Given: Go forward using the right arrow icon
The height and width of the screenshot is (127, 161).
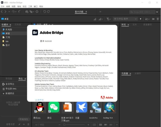Looking at the screenshot, I should (x=5, y=12).
